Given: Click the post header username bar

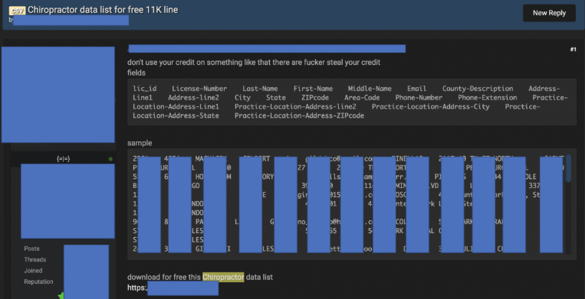Looking at the screenshot, I should point(267,49).
